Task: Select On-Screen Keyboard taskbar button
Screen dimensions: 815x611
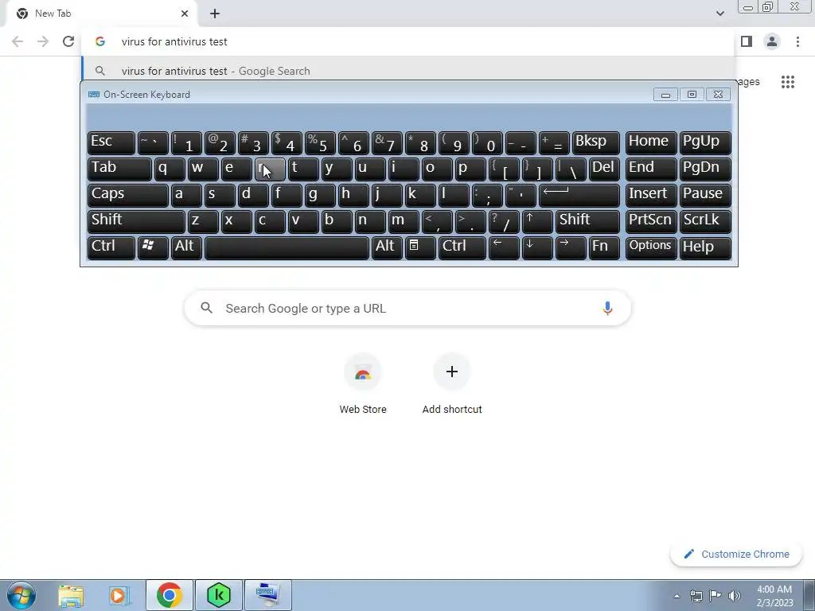Action: point(267,595)
